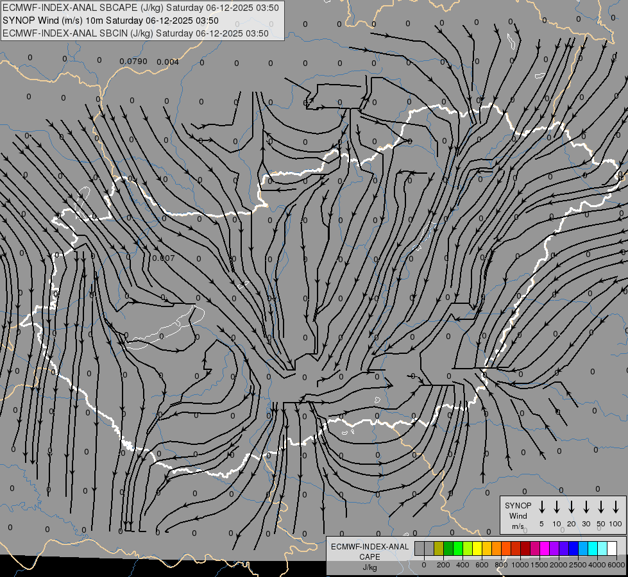Pick the white swatch at 6000 J/kg
This screenshot has width=628, height=577.
611,548
